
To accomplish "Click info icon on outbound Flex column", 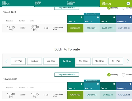I will [114, 17].
